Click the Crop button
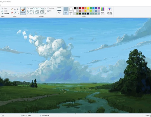This screenshot has width=151, height=117. click(4, 8)
